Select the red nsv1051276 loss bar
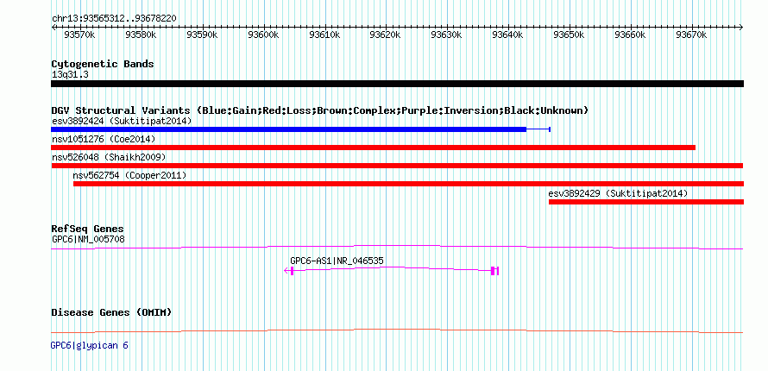 pyautogui.click(x=374, y=148)
